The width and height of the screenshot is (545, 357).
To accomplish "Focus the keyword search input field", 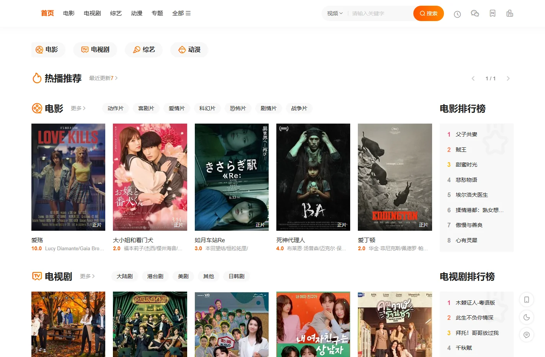I will click(381, 13).
